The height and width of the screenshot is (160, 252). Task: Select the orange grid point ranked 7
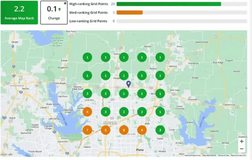click(87, 130)
